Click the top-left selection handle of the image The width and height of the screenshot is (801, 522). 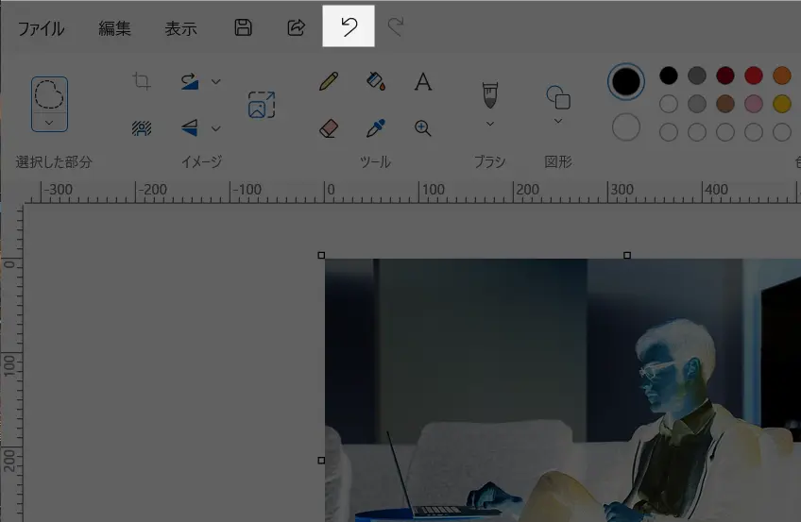[321, 255]
